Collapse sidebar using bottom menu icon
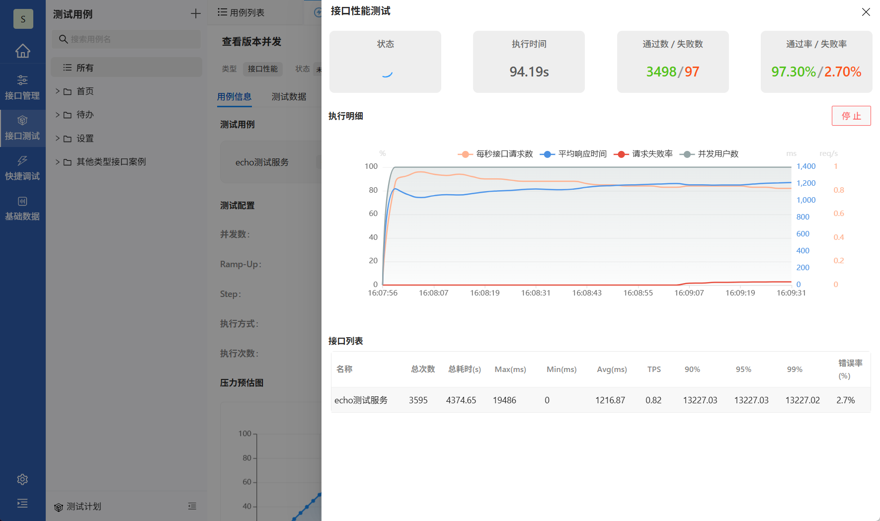Screen dimensions: 880x521 (x=22, y=503)
